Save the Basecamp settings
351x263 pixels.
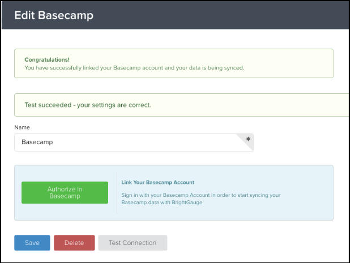click(x=32, y=243)
